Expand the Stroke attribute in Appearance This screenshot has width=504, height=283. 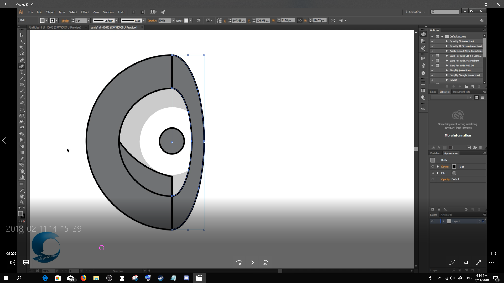click(x=438, y=167)
